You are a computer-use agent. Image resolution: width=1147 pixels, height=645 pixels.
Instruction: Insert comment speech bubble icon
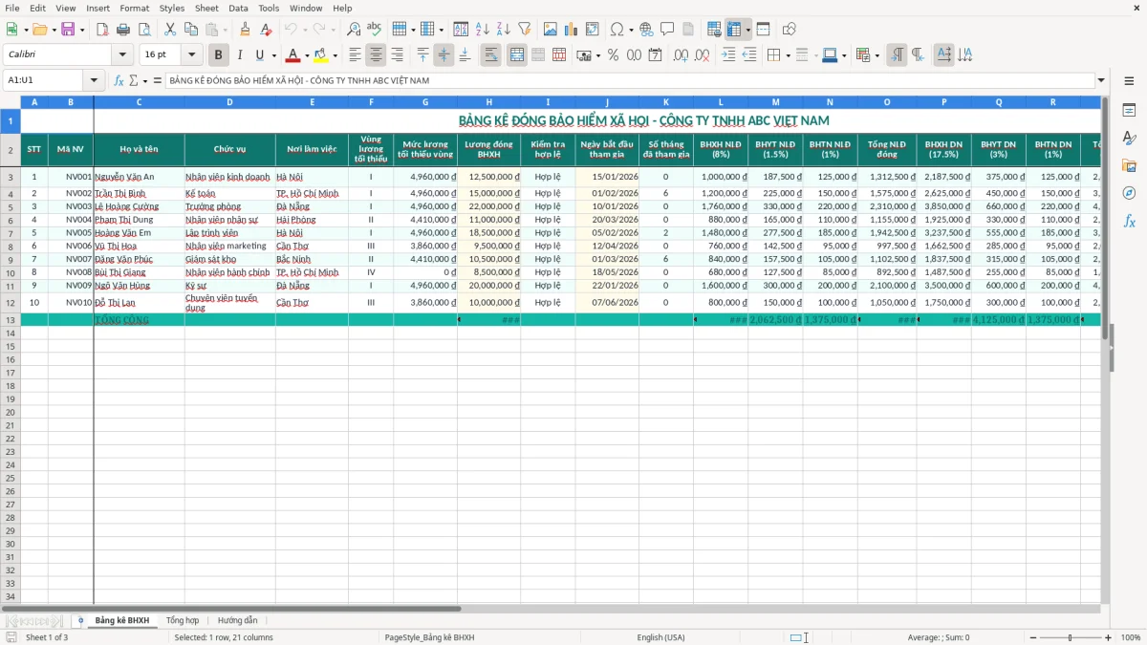667,30
